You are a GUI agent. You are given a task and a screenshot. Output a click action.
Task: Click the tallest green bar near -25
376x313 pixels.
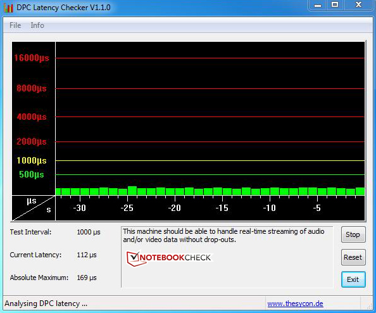coord(132,191)
